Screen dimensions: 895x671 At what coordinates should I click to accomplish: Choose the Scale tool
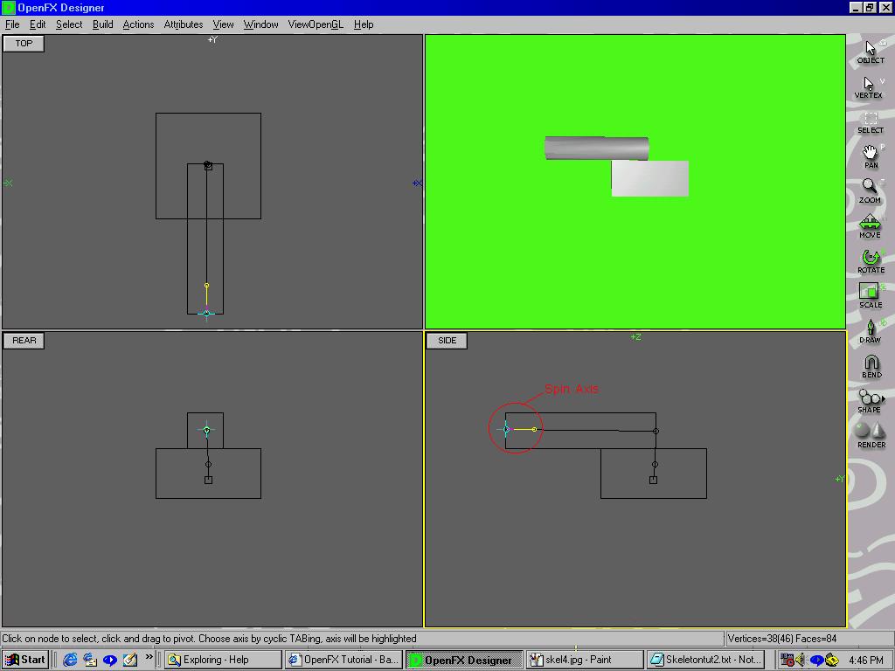[870, 295]
